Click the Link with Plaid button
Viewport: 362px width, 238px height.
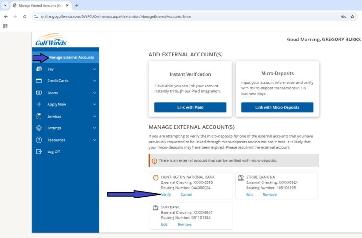click(x=190, y=107)
